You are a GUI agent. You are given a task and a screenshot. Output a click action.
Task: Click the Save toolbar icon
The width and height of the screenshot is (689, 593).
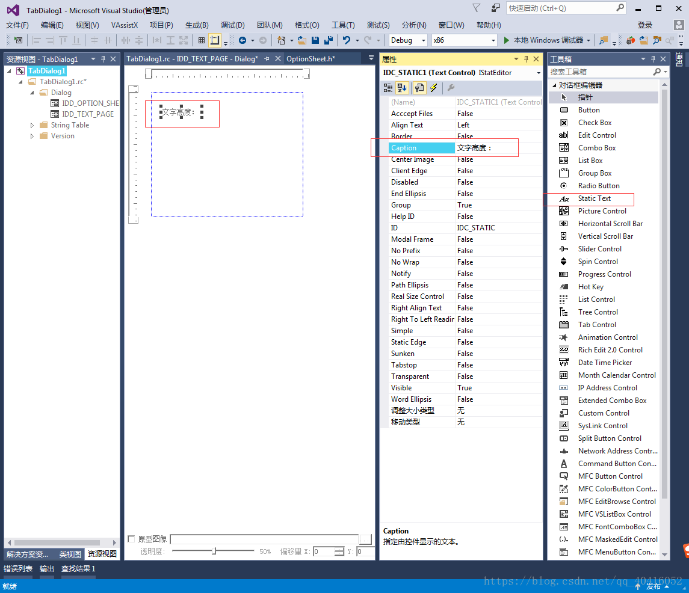pos(315,40)
